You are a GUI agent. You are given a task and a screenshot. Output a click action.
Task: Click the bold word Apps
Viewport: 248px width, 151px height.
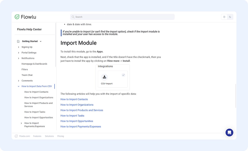100,52
